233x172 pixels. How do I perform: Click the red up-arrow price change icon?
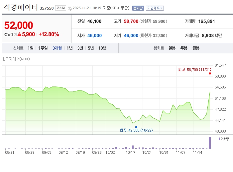pyautogui.click(x=19, y=34)
